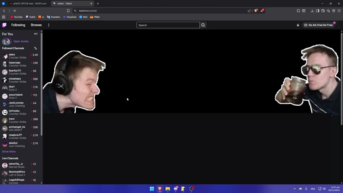Go back to previous page
The image size is (343, 193).
pyautogui.click(x=4, y=11)
